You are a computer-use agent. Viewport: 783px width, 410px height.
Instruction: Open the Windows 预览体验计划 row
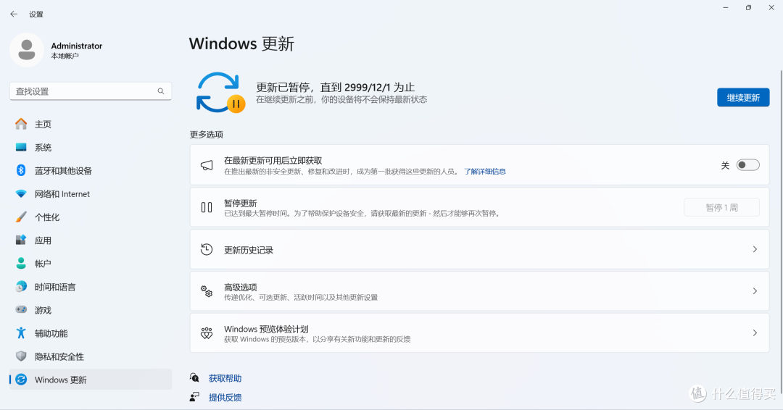coord(479,332)
